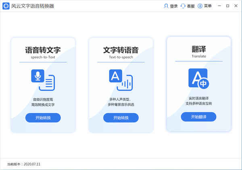Select the 文字转语音 heading
The image size is (242, 170).
(x=121, y=50)
